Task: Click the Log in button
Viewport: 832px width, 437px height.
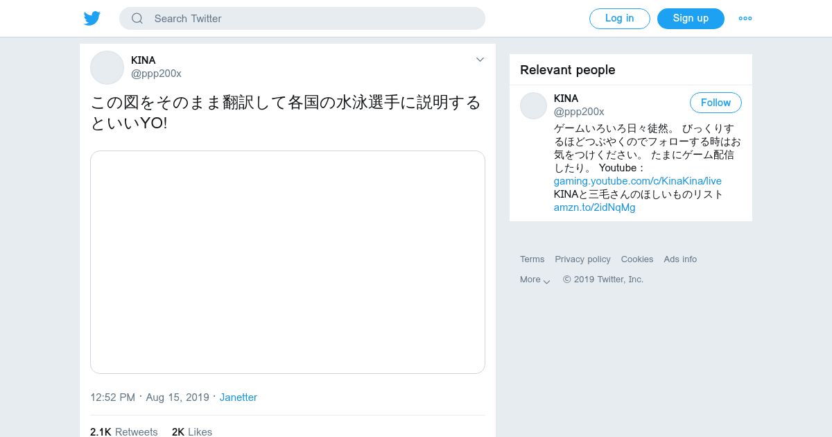Action: (619, 19)
